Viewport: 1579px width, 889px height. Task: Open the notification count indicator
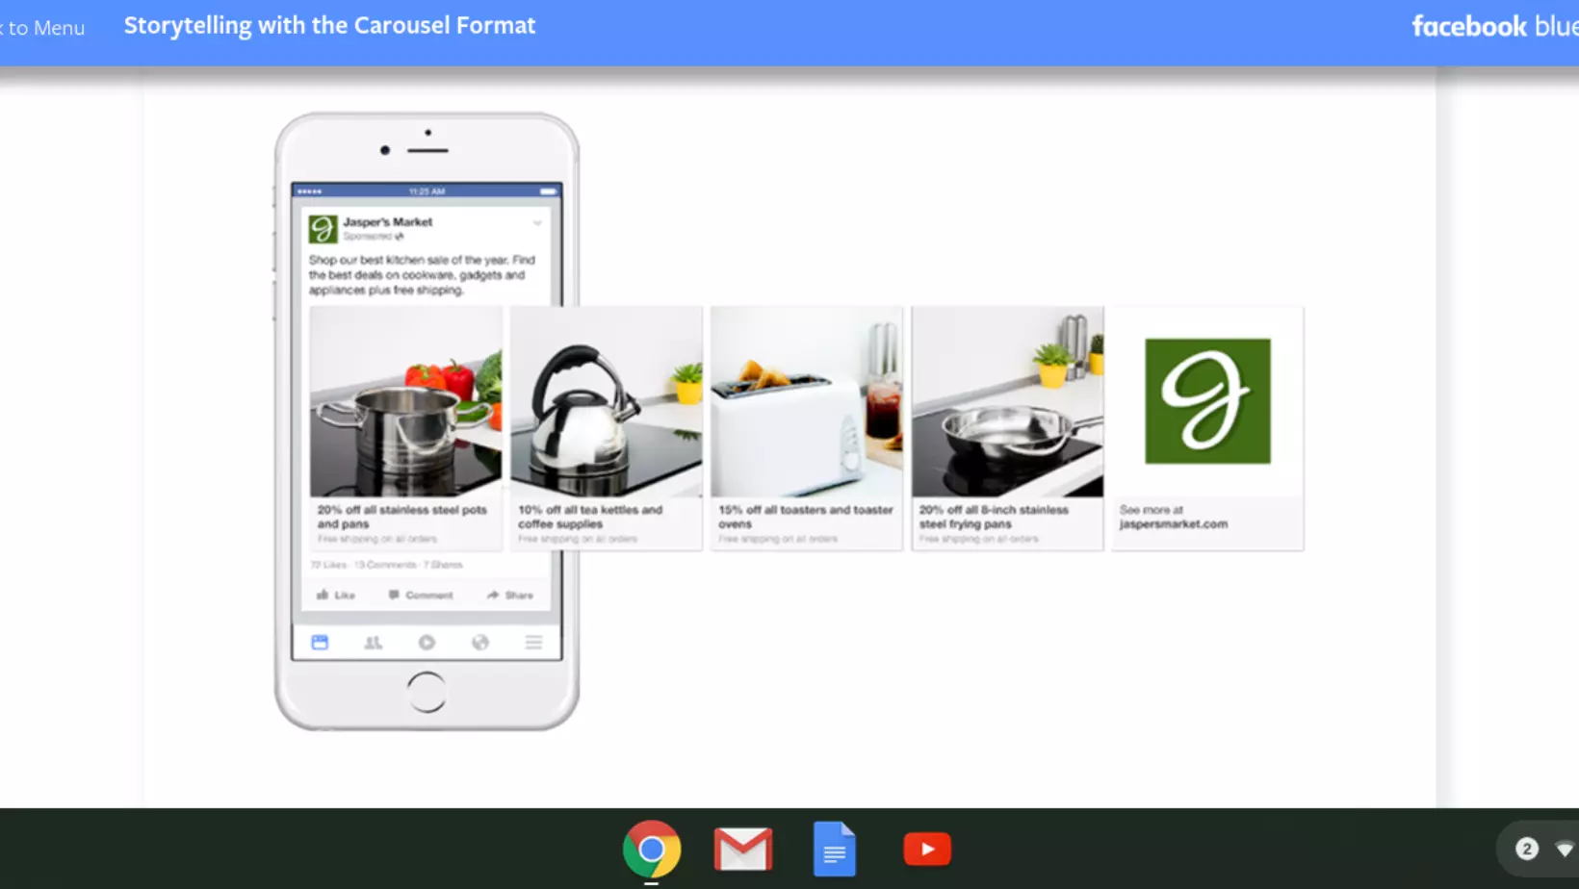click(1526, 849)
